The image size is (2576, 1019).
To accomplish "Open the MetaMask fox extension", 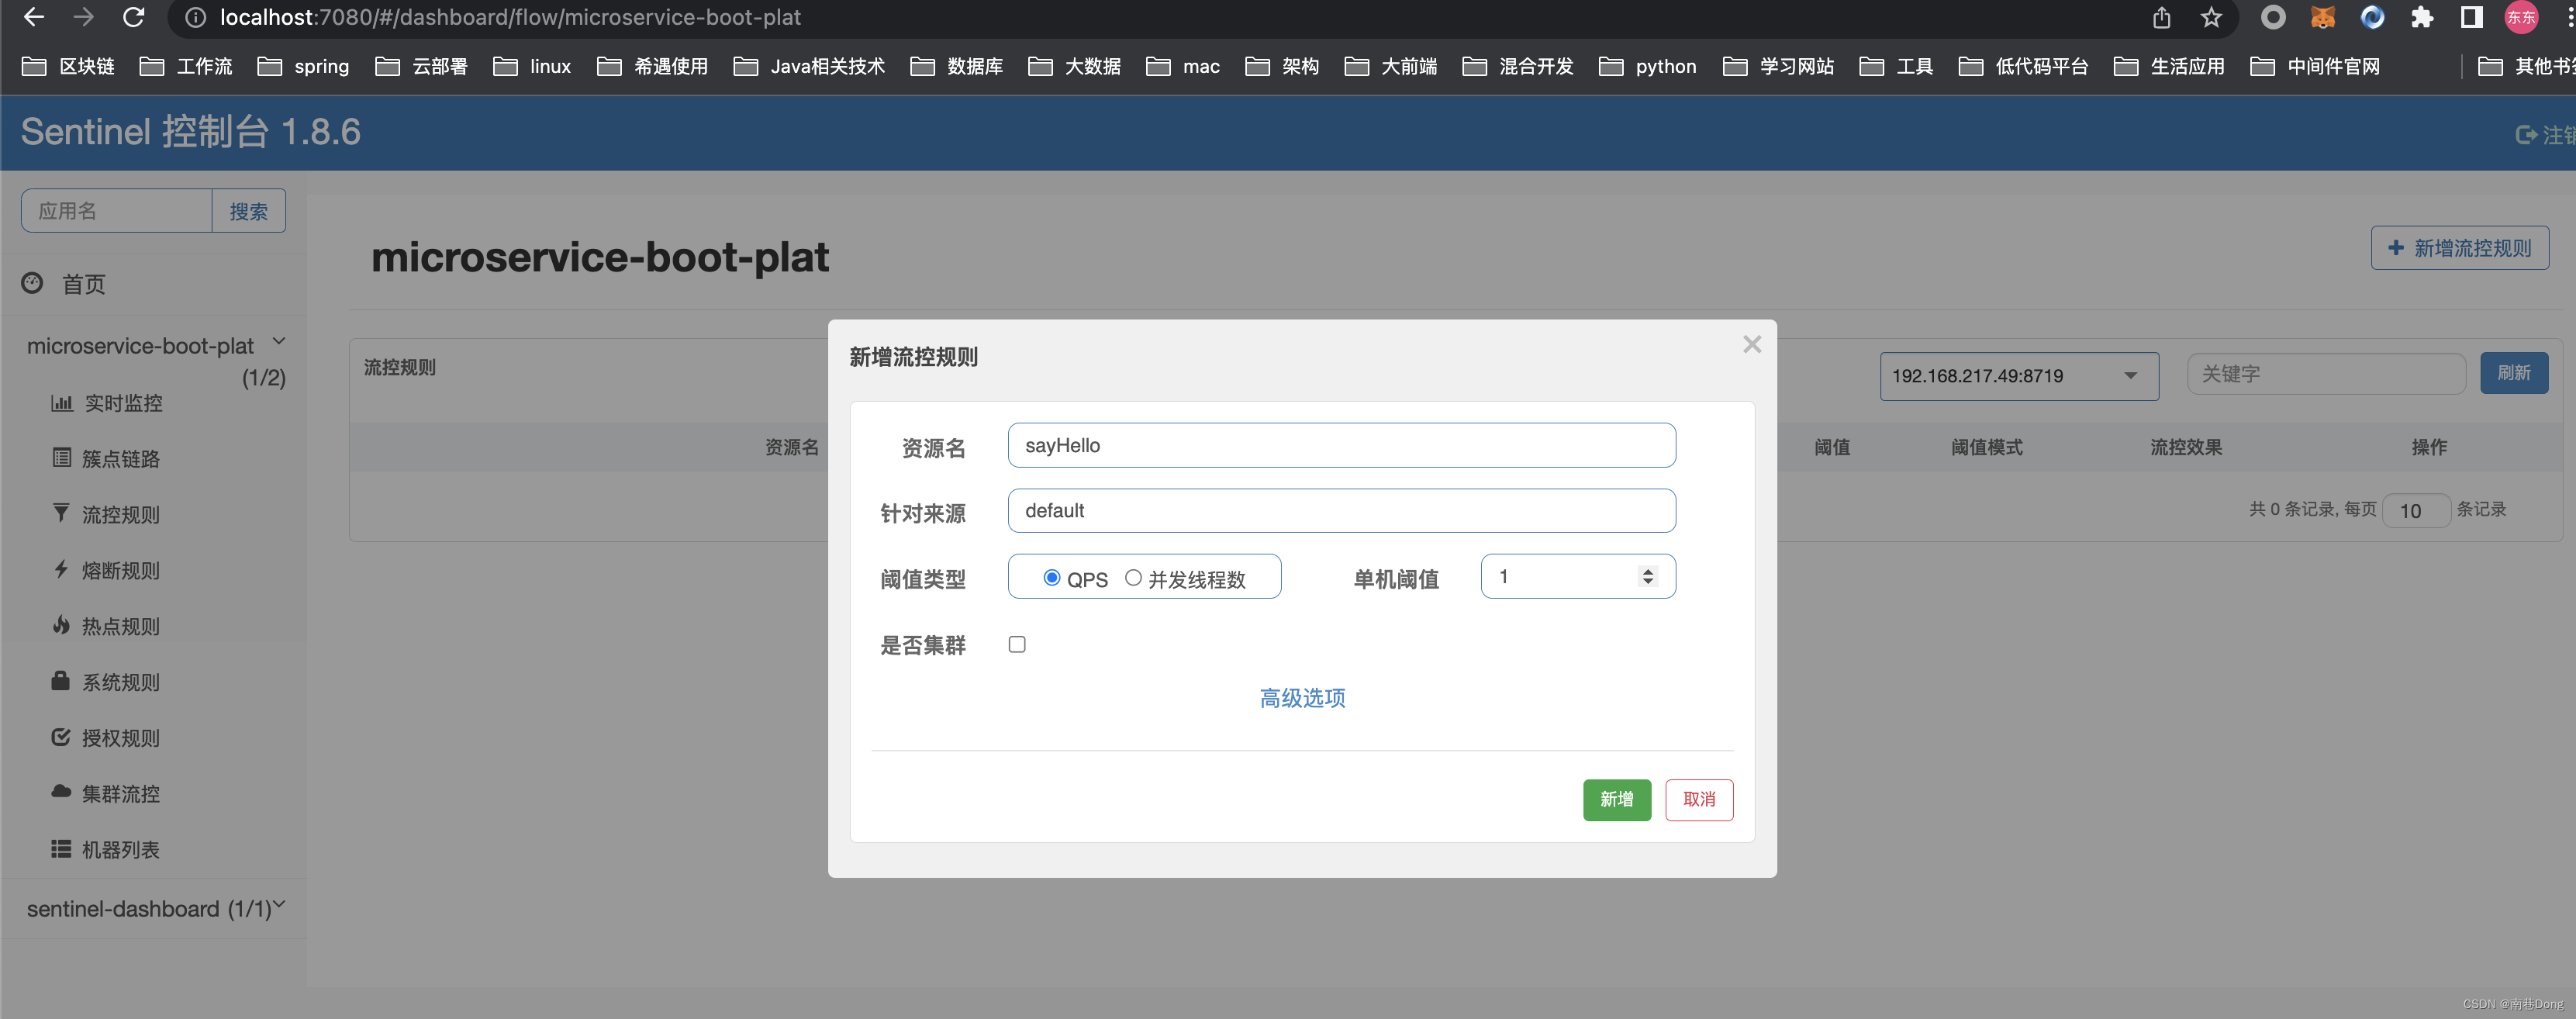I will tap(2322, 17).
